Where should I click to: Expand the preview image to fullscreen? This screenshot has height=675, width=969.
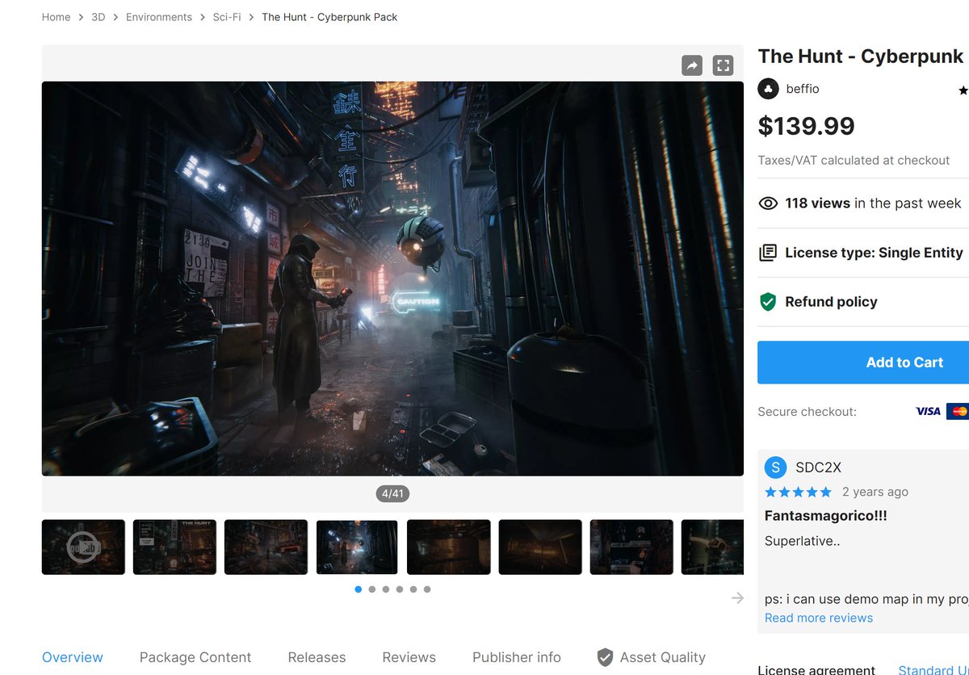pos(723,65)
